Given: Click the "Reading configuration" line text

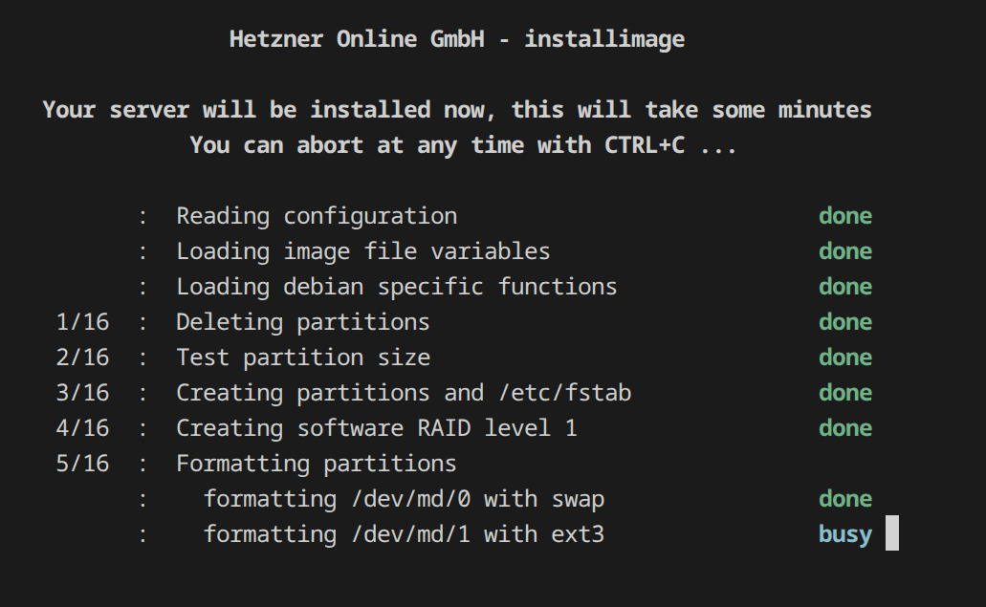Looking at the screenshot, I should point(316,216).
